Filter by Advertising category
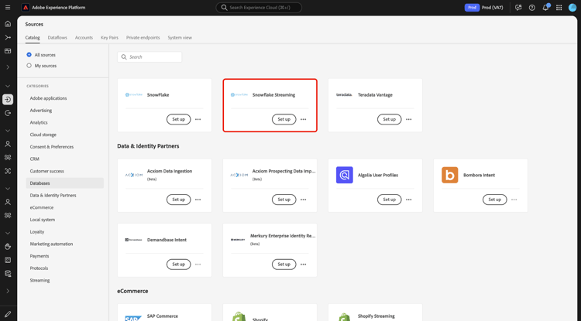The width and height of the screenshot is (581, 321). pos(41,111)
